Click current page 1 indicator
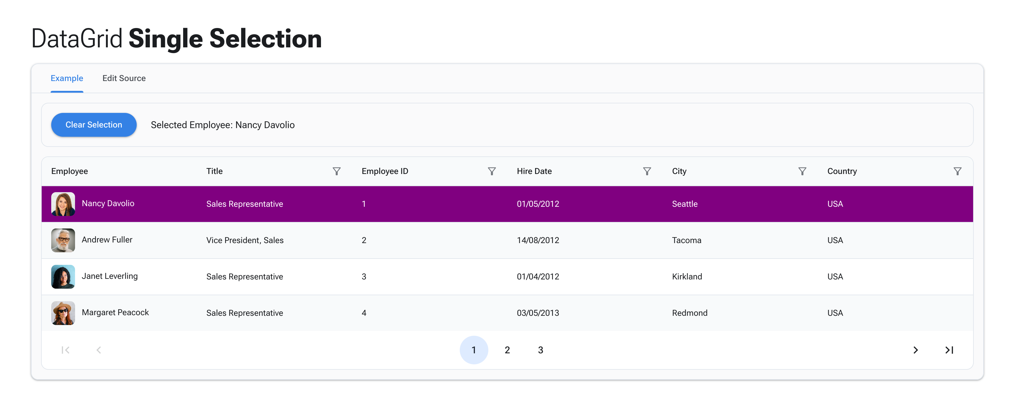Screen dimensions: 1016x398 (474, 350)
